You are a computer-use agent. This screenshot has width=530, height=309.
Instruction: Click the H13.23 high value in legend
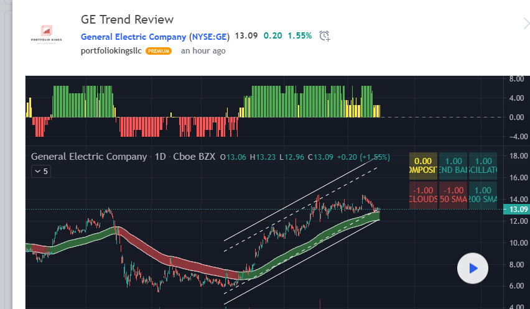click(x=263, y=157)
